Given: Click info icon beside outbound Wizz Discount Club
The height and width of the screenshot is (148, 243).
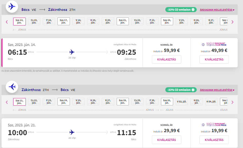Looking at the screenshot, I should coord(203,45).
